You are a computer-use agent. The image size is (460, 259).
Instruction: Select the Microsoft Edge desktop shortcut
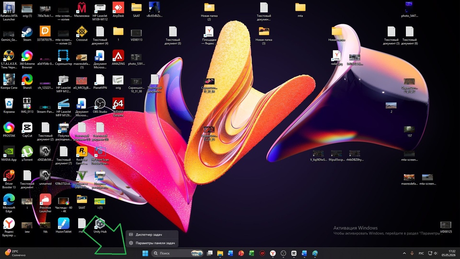pyautogui.click(x=9, y=203)
